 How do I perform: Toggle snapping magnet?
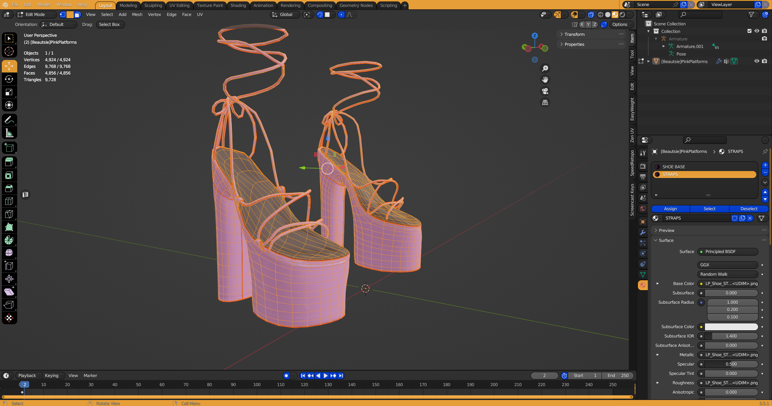tap(320, 14)
